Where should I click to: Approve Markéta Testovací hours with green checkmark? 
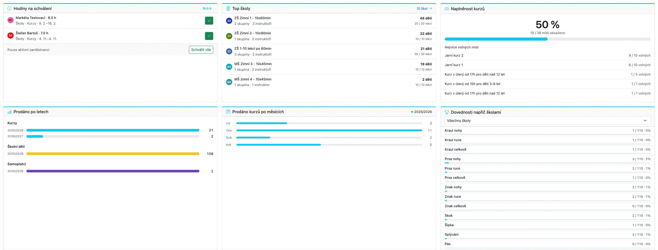209,20
